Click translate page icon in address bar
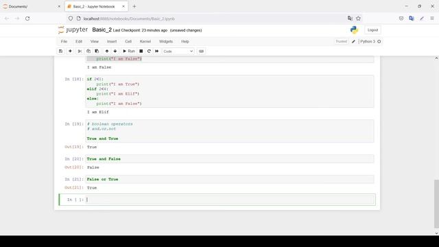This screenshot has width=439, height=247. (350, 19)
